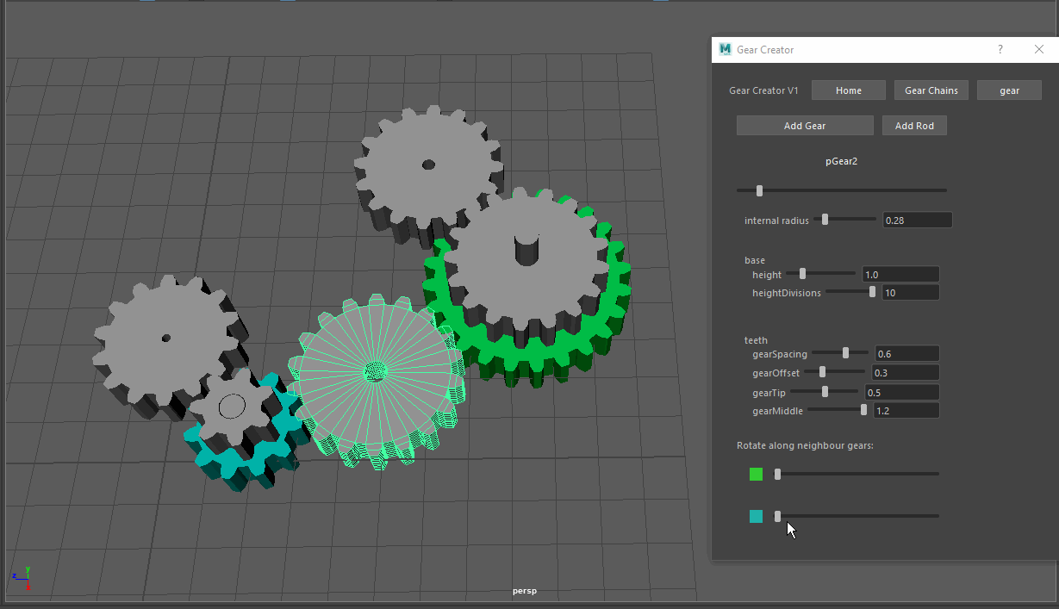Switch to the Home tab

(848, 90)
